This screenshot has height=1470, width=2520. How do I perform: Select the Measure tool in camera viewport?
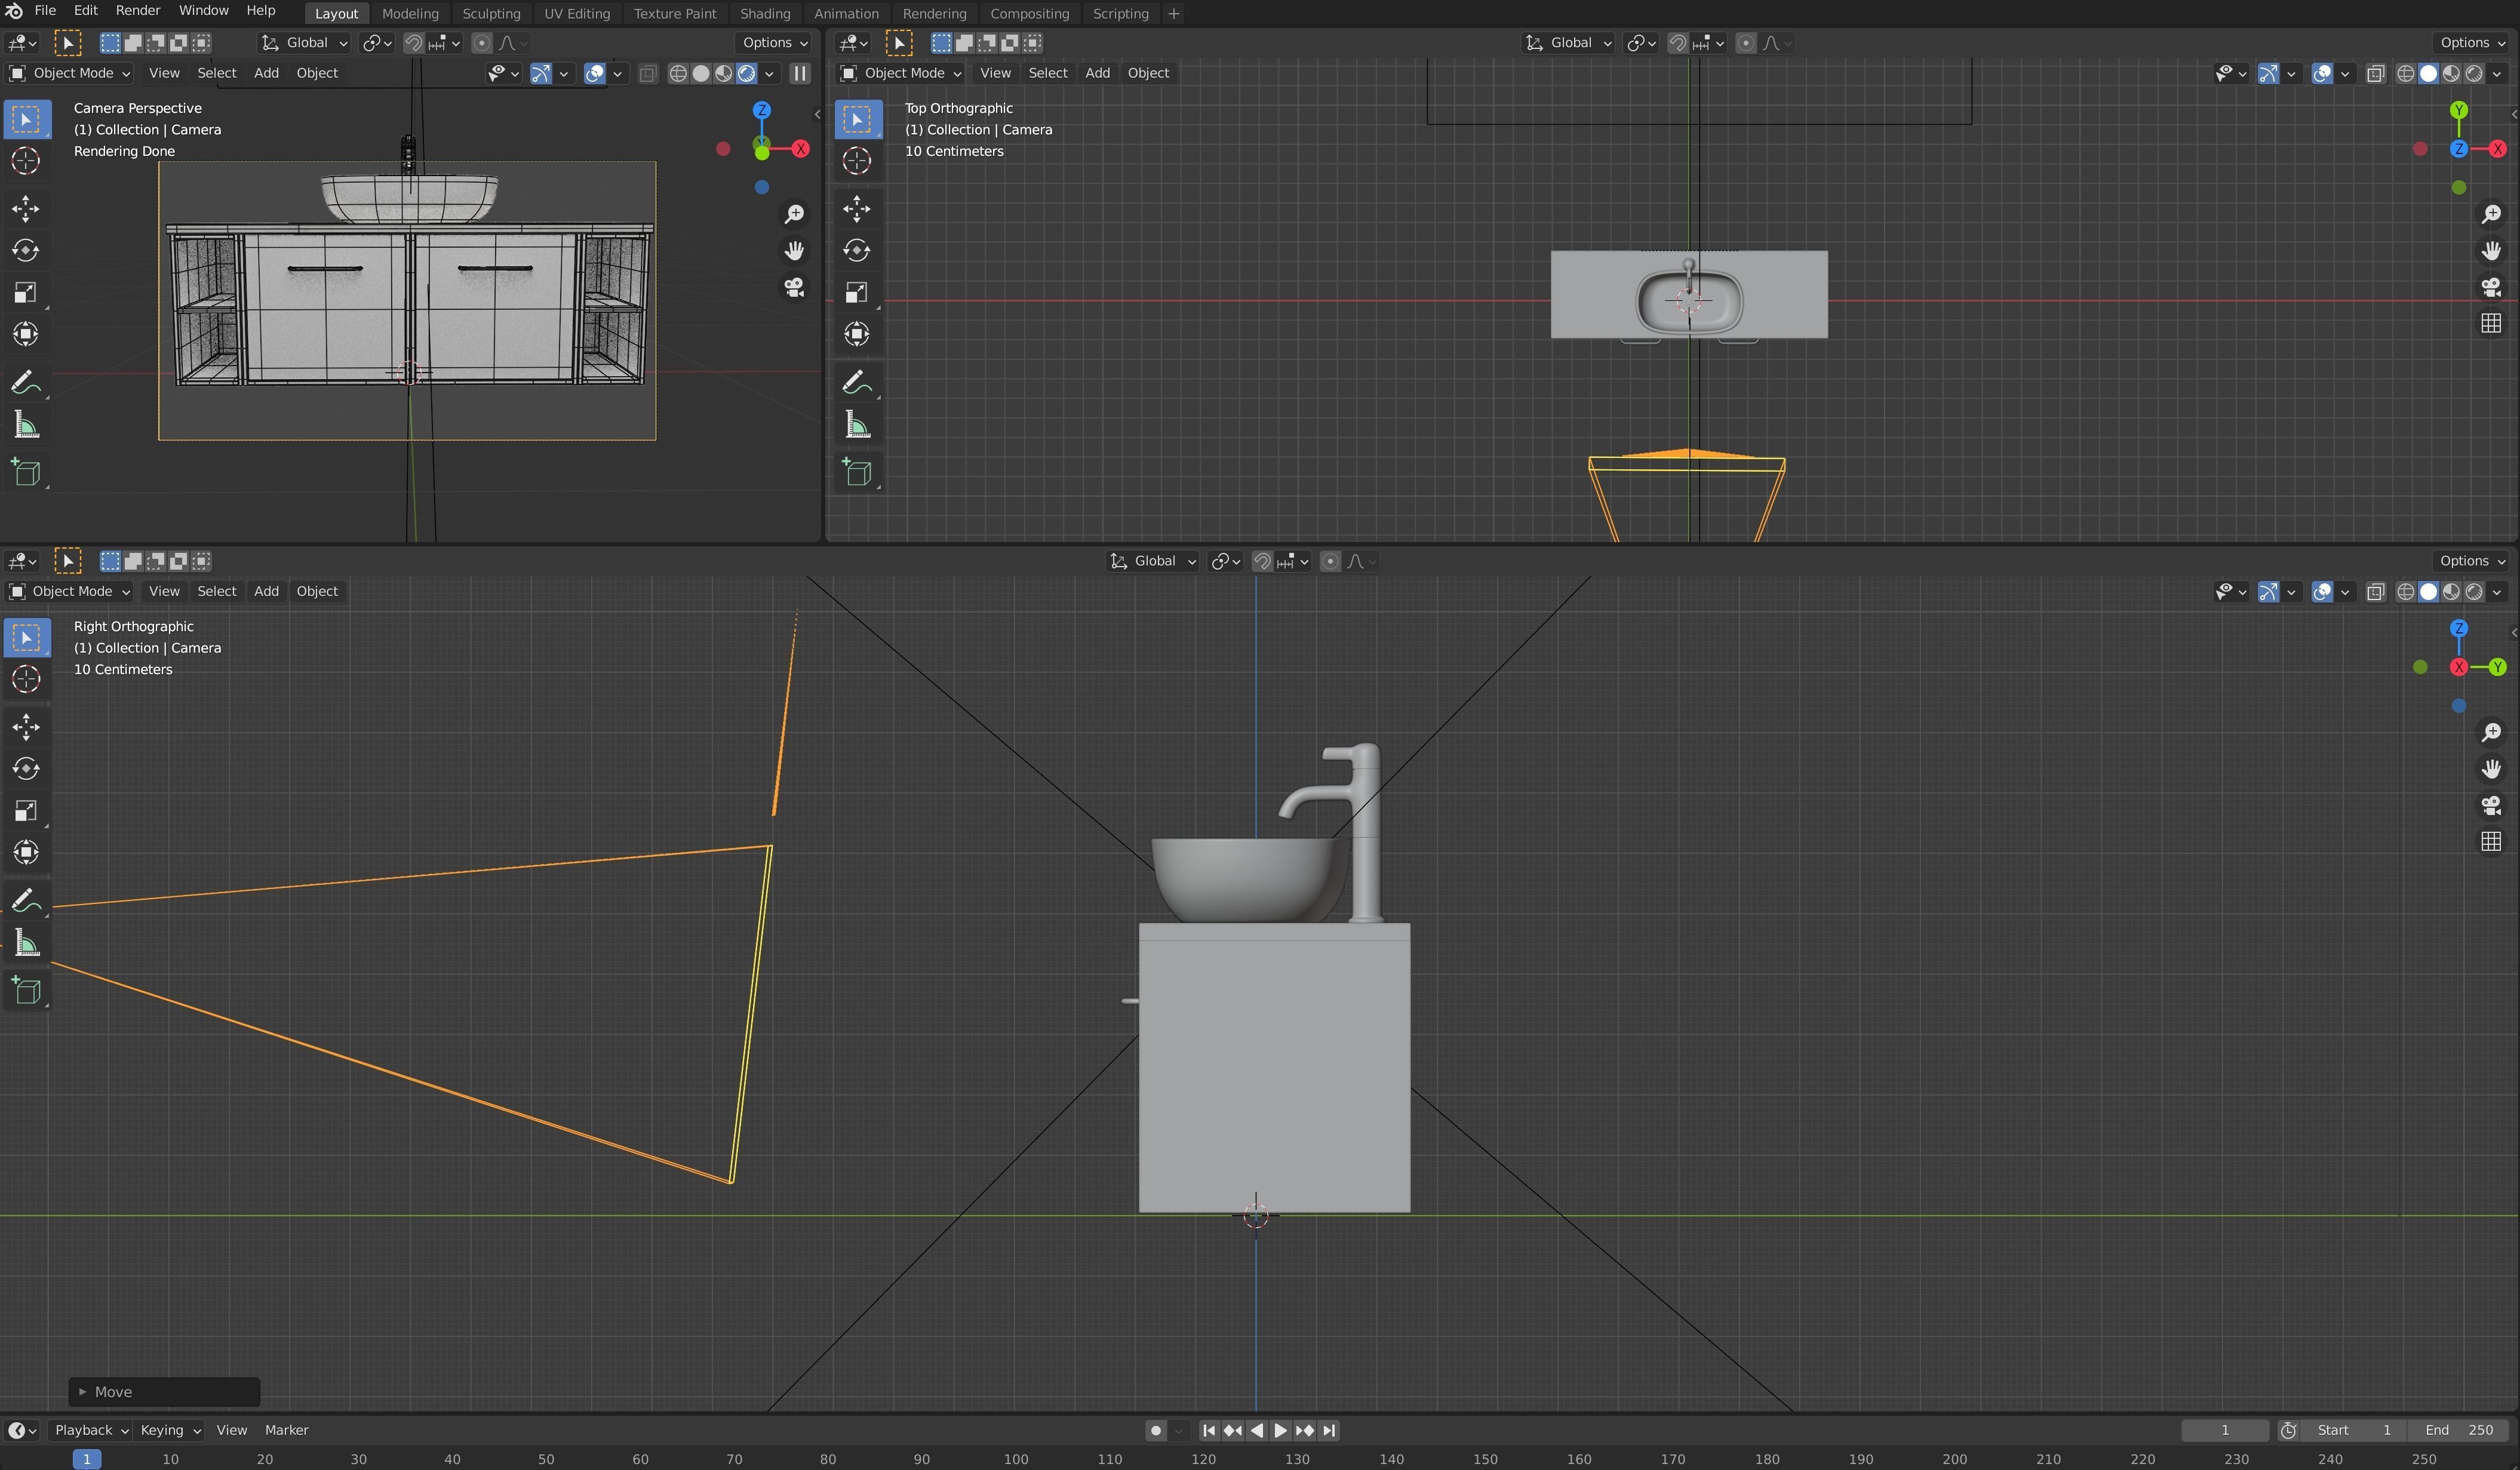click(x=26, y=426)
